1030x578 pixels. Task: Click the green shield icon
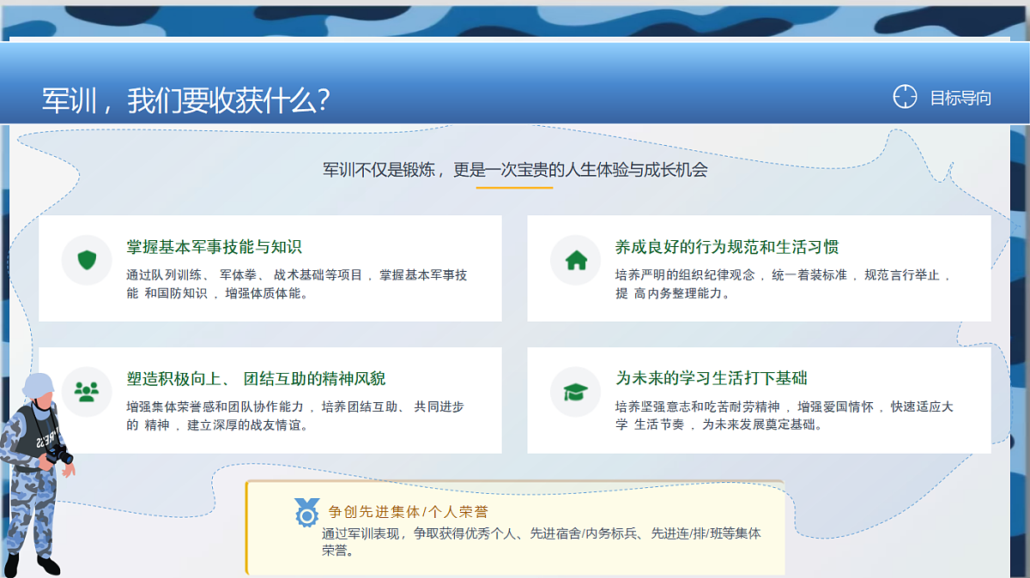(87, 260)
